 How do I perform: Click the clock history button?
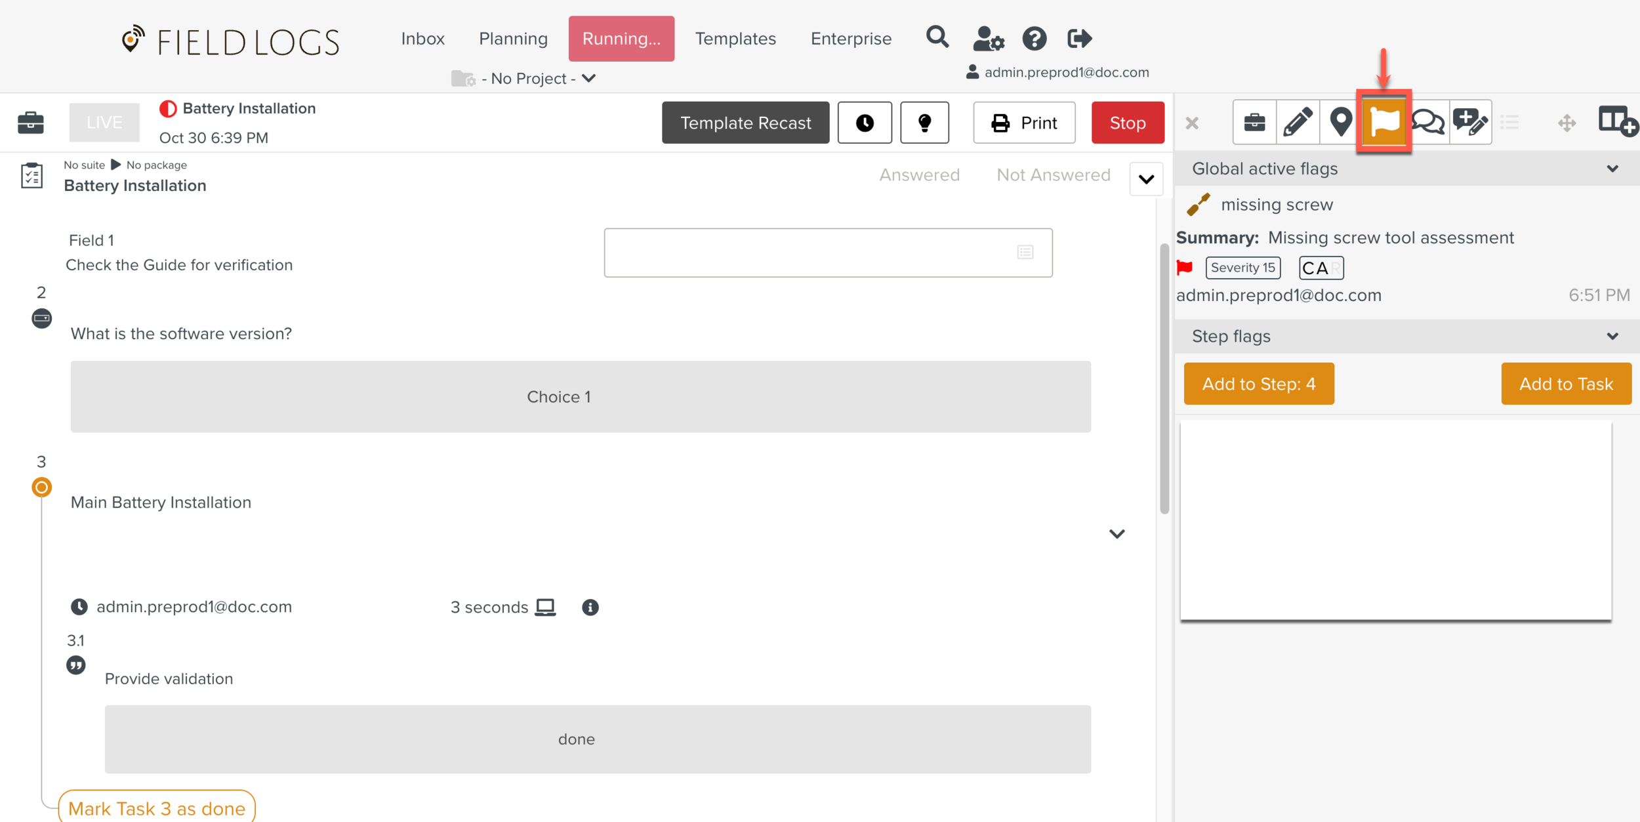click(x=864, y=123)
